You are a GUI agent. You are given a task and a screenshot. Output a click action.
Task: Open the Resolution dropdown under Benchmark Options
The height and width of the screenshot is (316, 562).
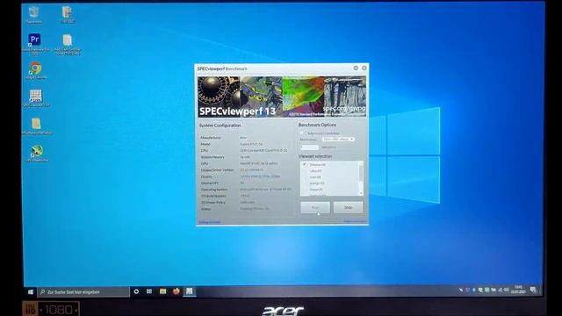pyautogui.click(x=338, y=139)
